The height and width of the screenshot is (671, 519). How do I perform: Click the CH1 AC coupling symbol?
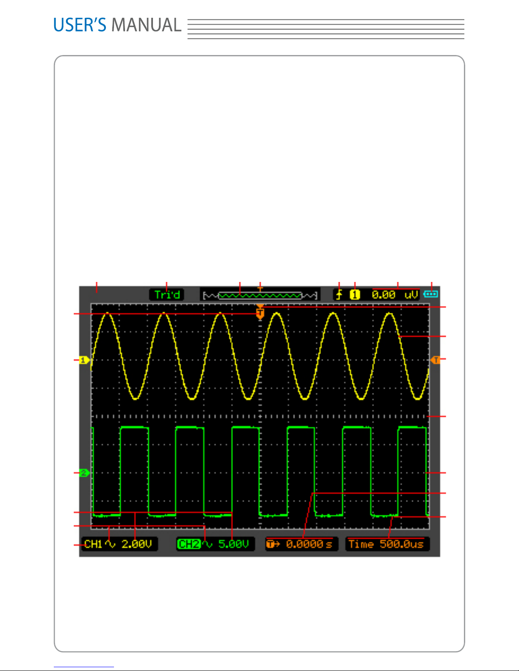(x=111, y=544)
